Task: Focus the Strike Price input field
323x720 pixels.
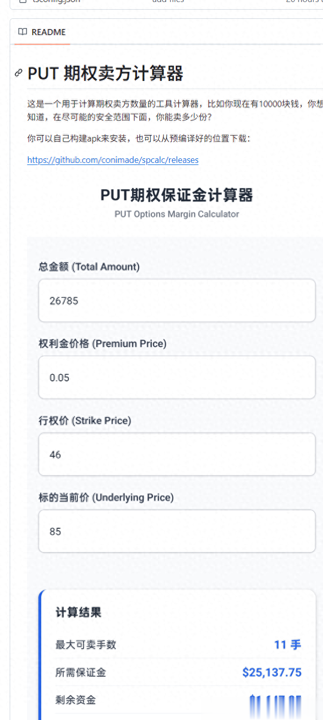Action: pos(177,454)
